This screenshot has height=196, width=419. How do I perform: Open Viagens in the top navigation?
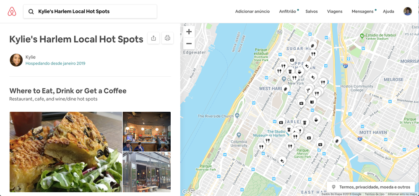coord(335,12)
